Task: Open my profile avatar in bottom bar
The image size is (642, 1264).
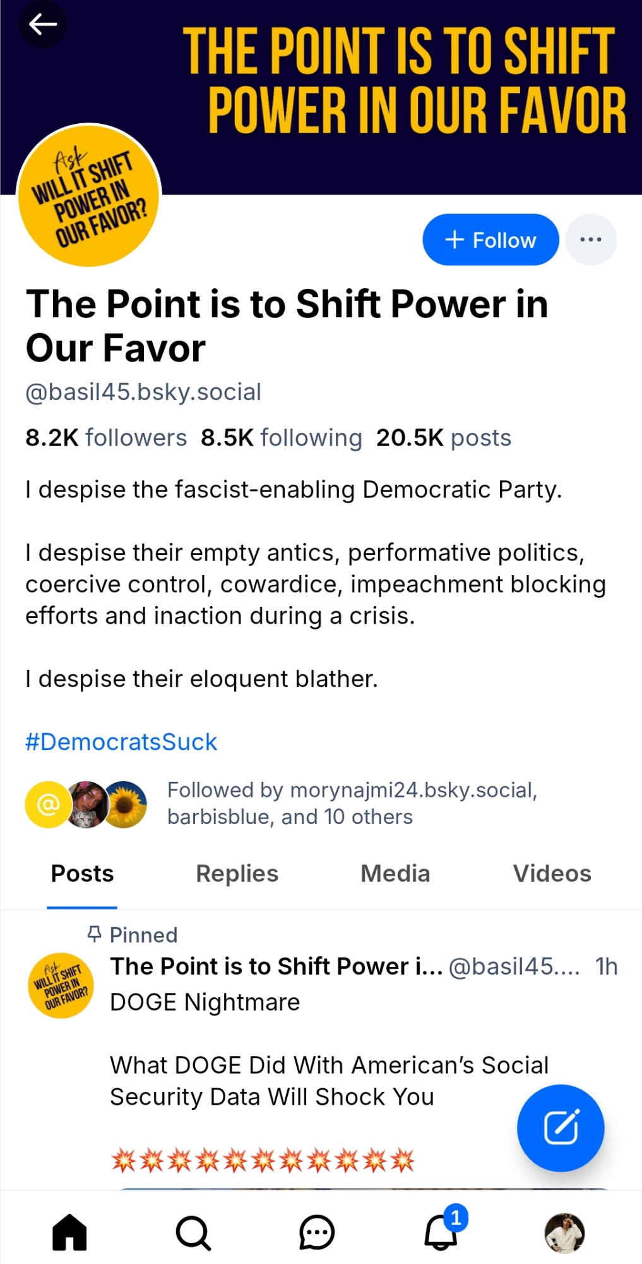Action: coord(564,1232)
